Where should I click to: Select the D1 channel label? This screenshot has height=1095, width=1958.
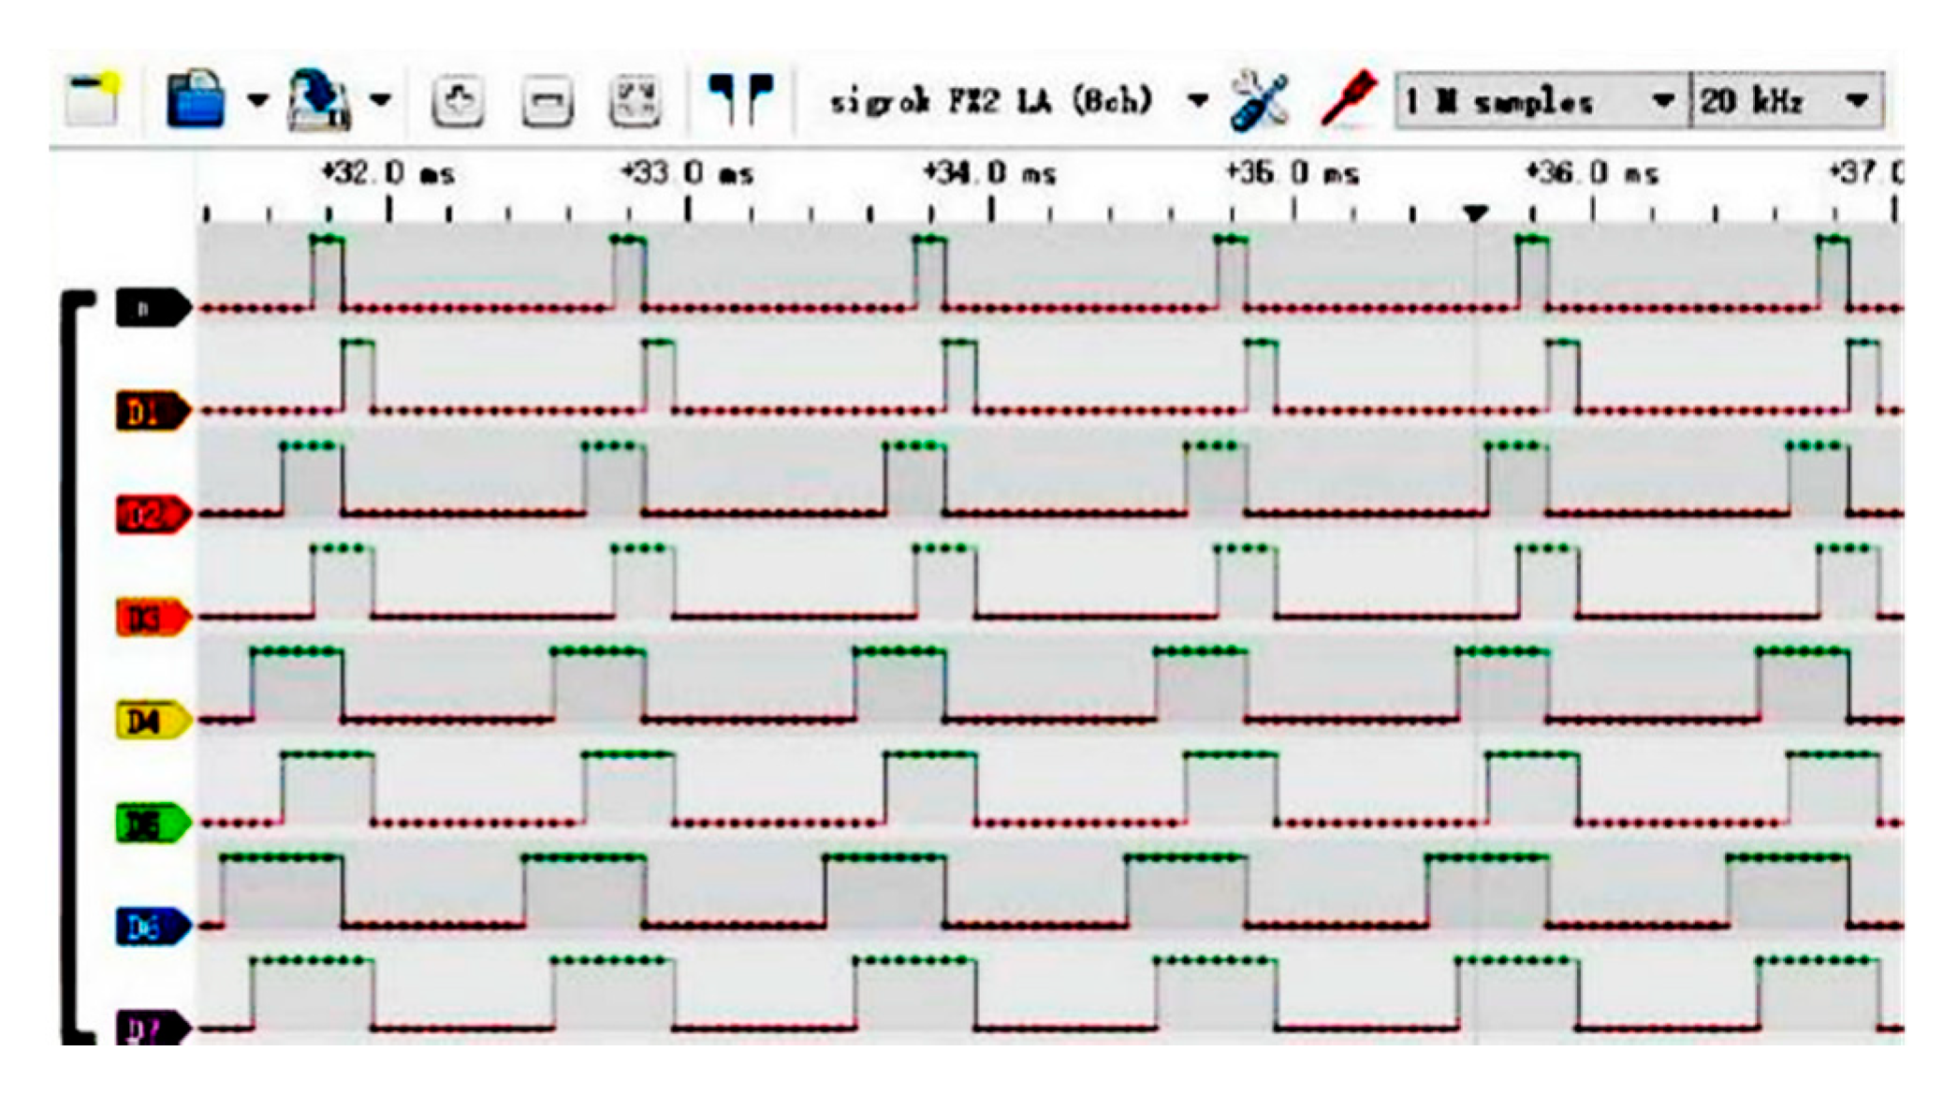pyautogui.click(x=152, y=412)
